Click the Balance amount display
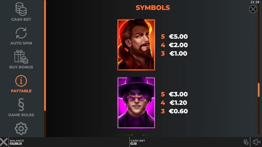 pyautogui.click(x=17, y=142)
